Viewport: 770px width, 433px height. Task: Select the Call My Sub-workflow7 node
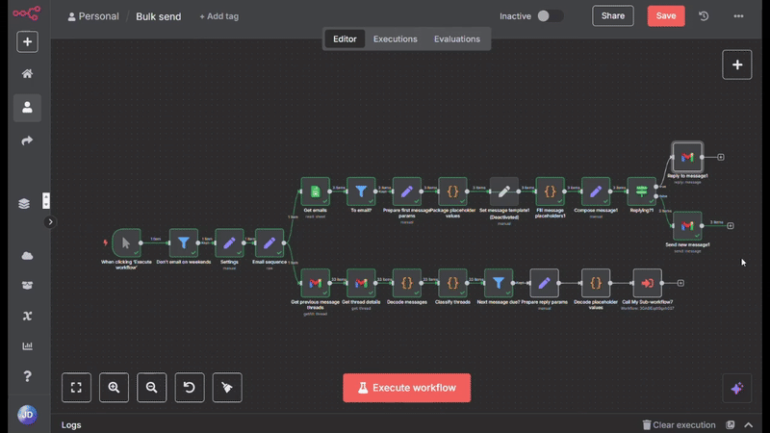pos(647,283)
